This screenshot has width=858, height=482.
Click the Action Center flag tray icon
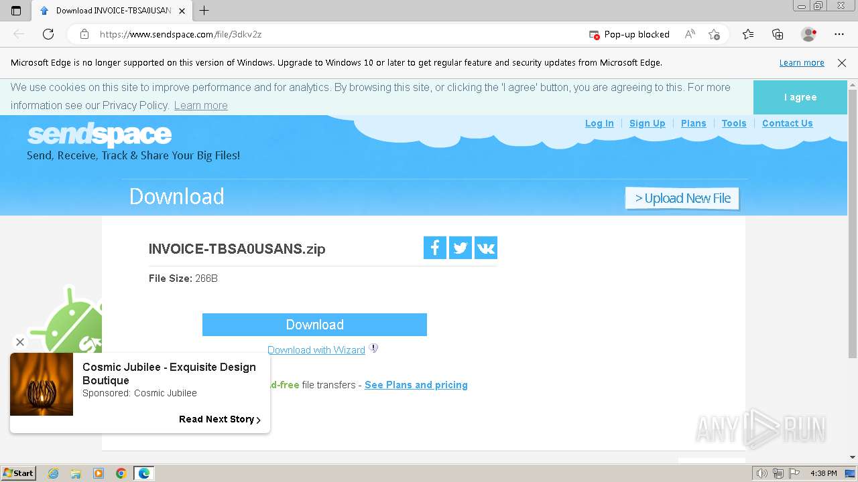pyautogui.click(x=796, y=473)
